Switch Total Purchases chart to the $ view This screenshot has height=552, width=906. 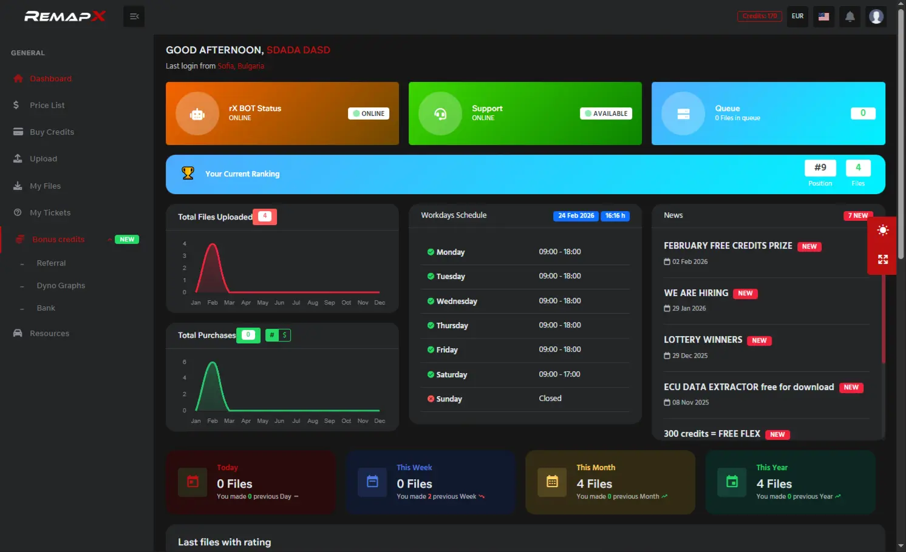coord(284,335)
